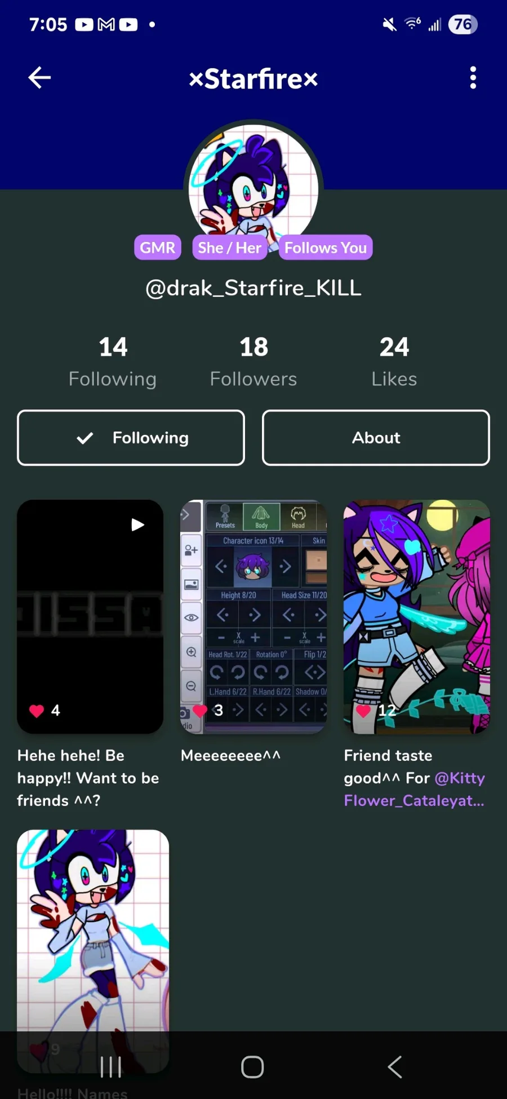Open the @Kitty Flower_Cataleyat mention link

414,789
